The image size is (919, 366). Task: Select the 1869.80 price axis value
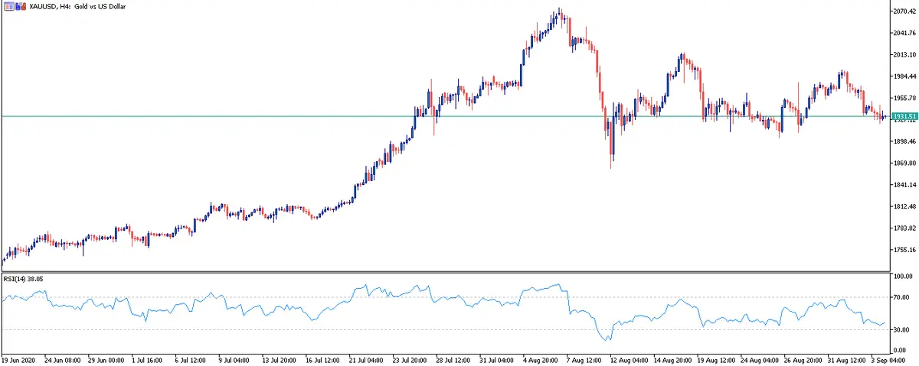[904, 164]
